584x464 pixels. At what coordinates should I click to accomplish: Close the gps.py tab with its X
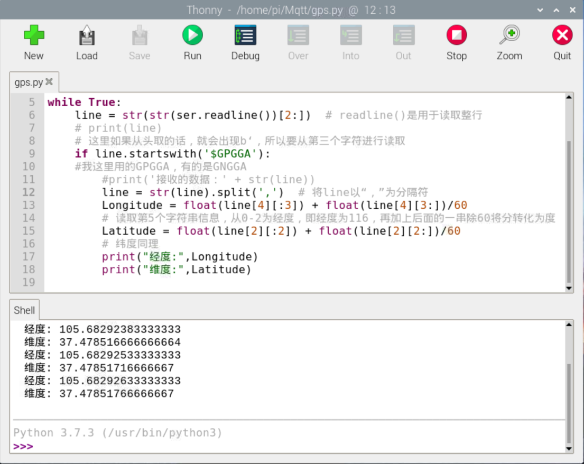click(x=49, y=81)
